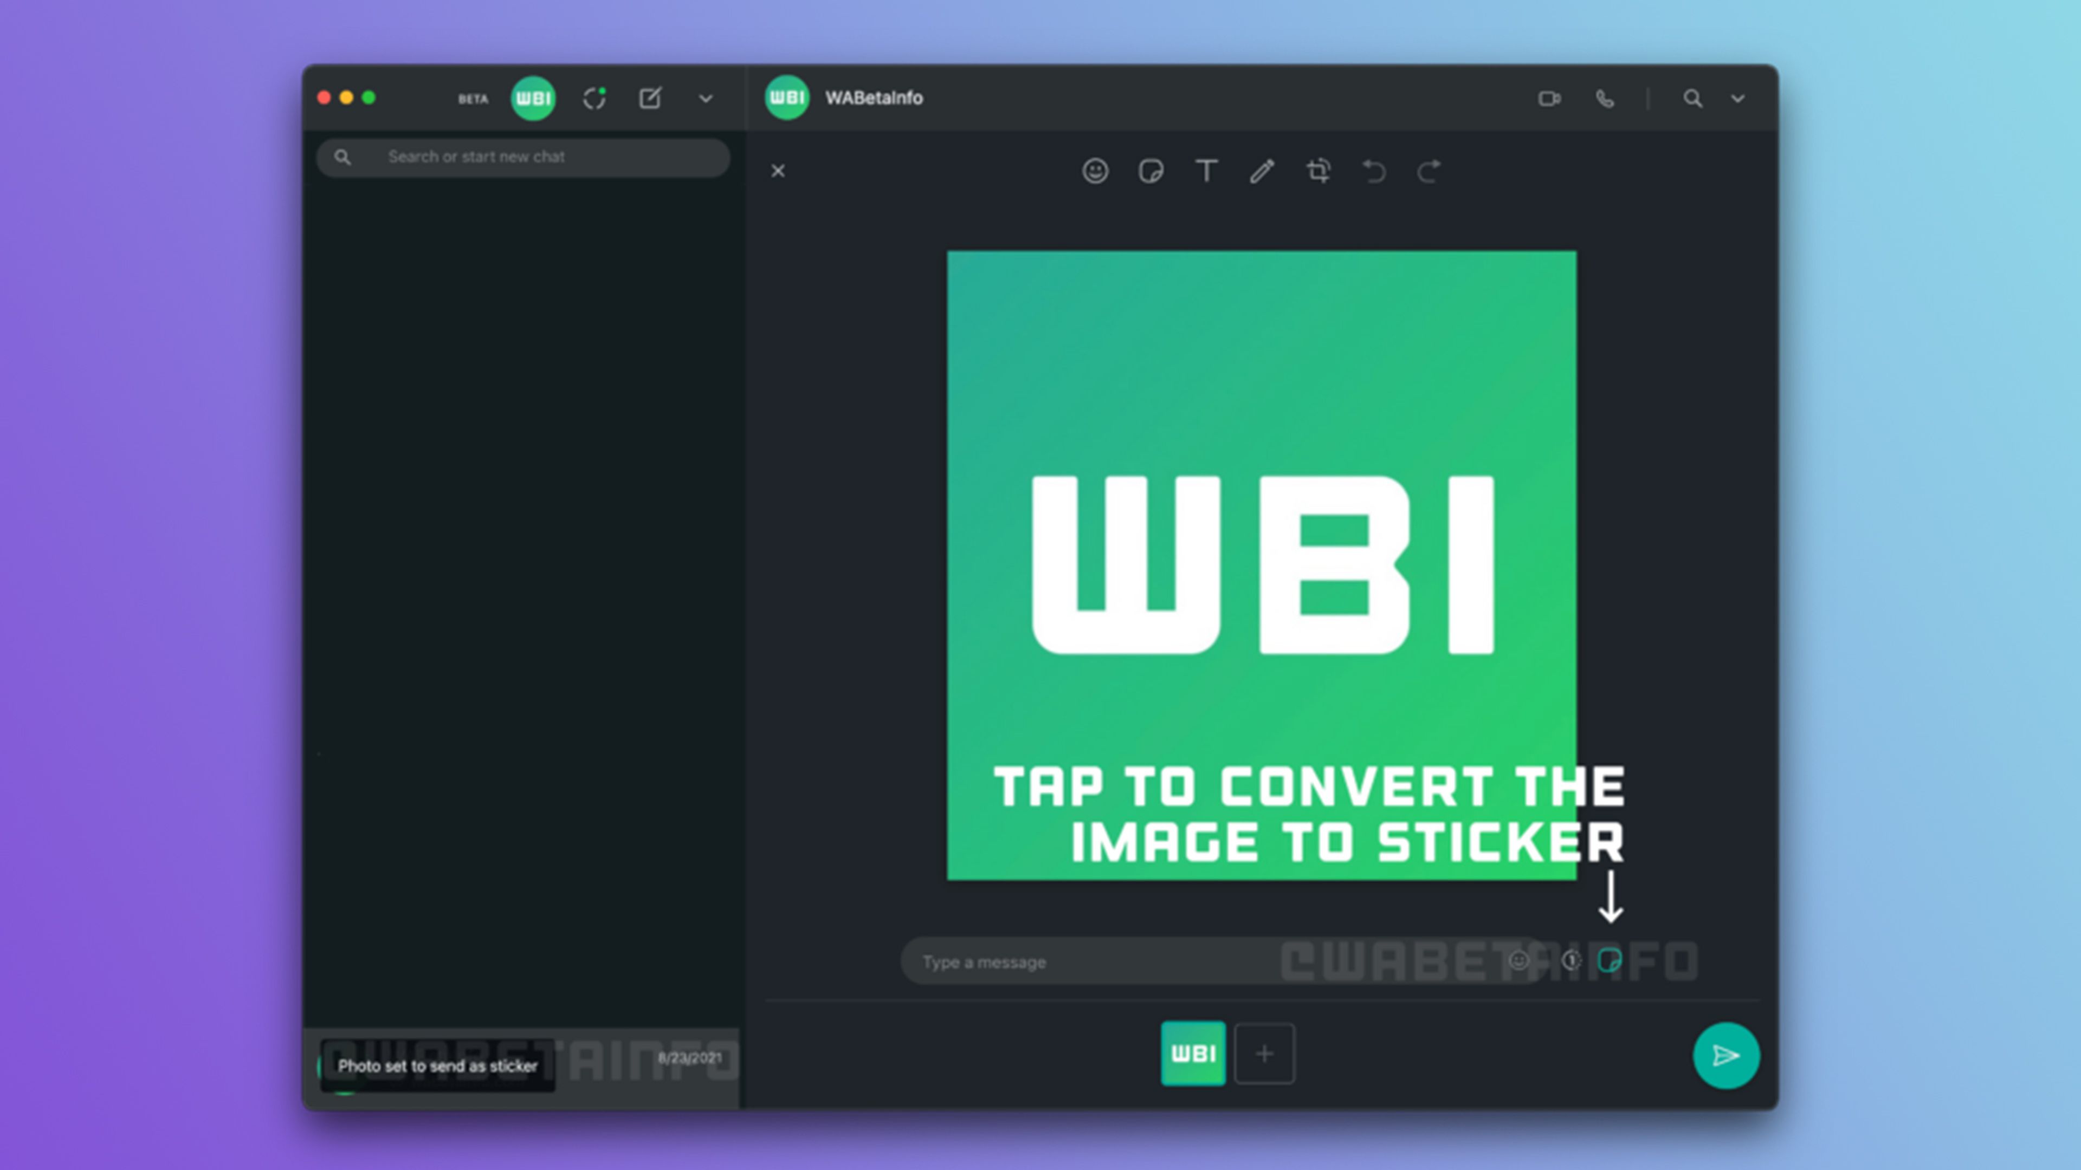
Task: Select the Text tool
Action: pos(1207,171)
